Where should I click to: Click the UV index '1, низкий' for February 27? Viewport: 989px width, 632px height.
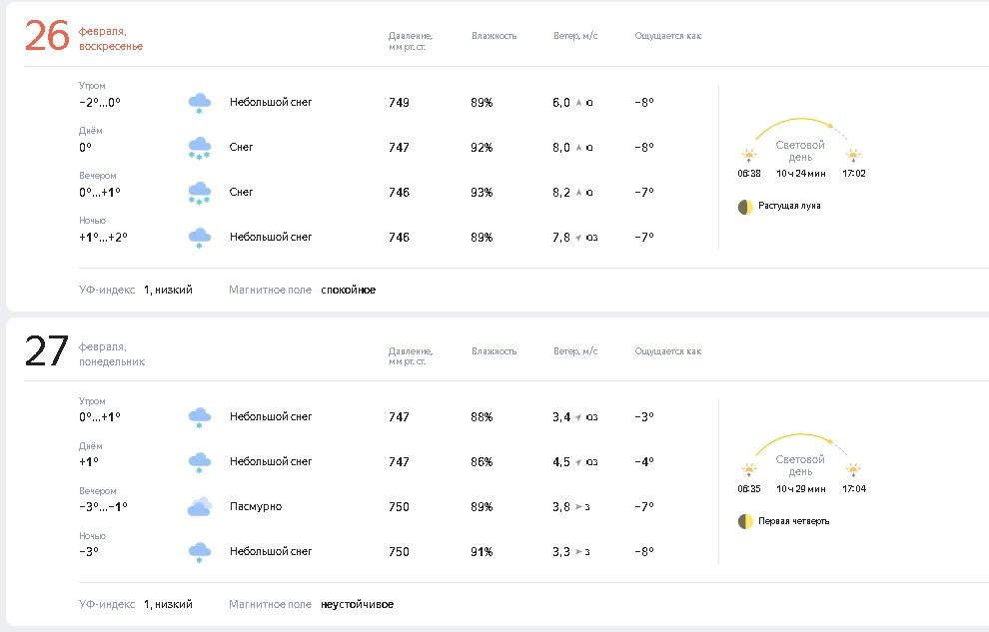(168, 604)
